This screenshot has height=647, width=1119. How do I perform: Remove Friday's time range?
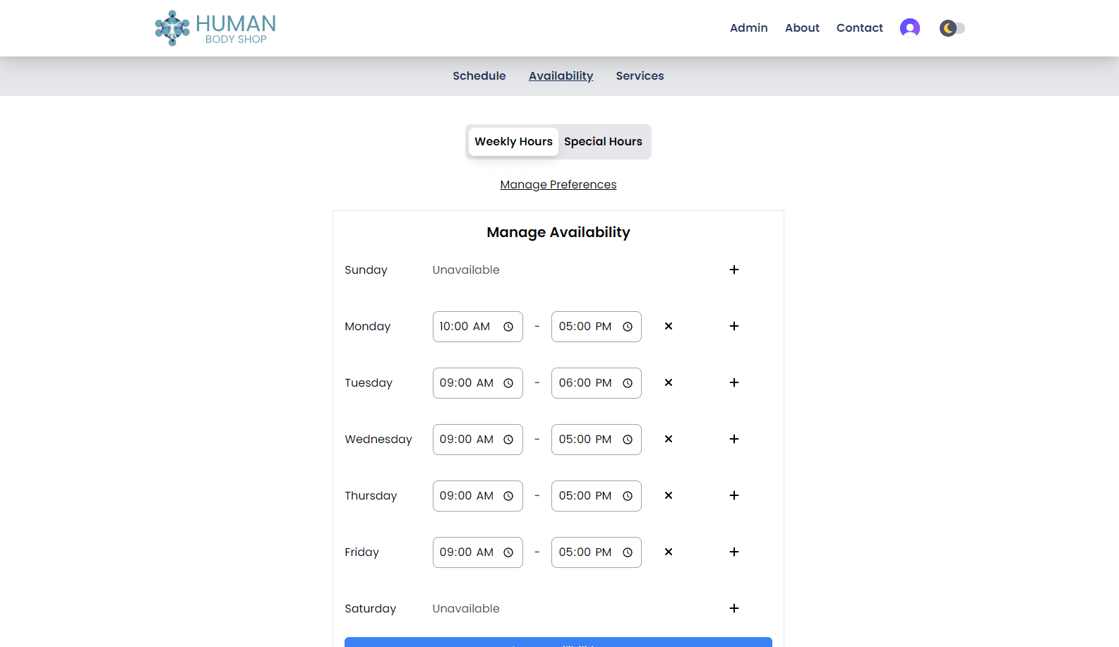pos(668,552)
